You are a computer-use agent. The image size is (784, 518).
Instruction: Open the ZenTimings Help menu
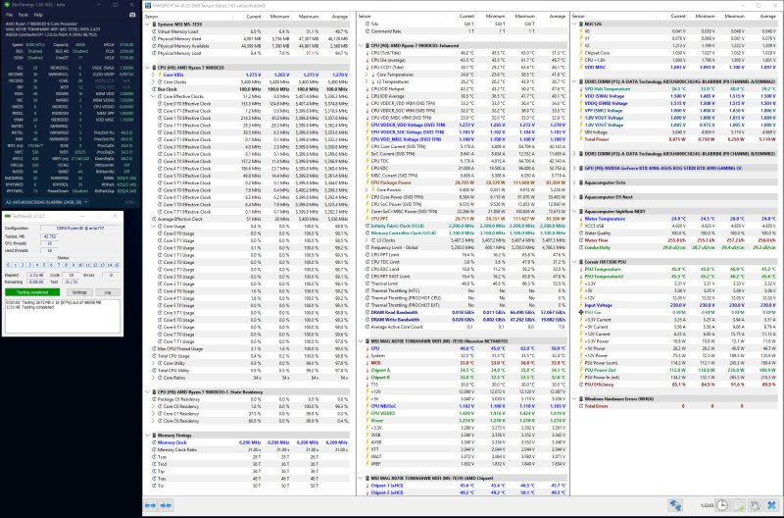pos(38,15)
